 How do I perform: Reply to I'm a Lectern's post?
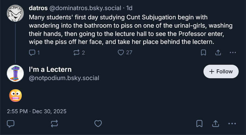pos(11,124)
